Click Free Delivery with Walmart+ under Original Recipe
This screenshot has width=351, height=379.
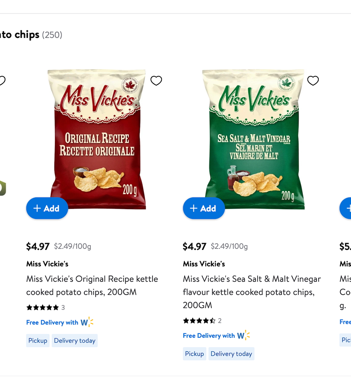coord(60,322)
